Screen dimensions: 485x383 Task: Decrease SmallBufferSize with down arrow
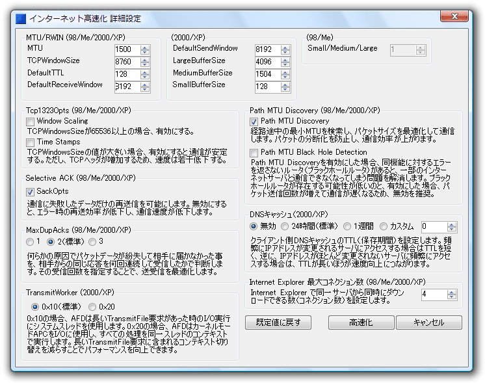285,89
